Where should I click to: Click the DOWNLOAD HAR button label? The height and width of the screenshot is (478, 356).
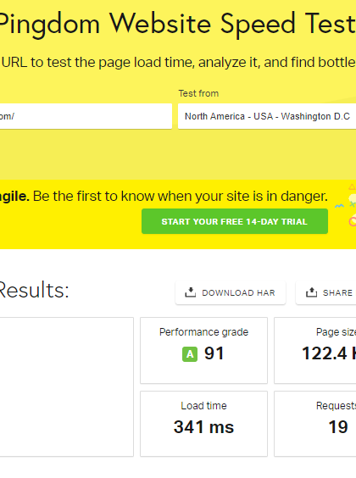238,292
